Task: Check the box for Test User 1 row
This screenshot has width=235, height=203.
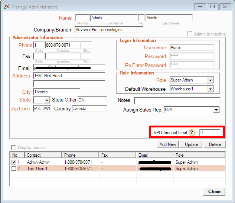Action: point(14,169)
